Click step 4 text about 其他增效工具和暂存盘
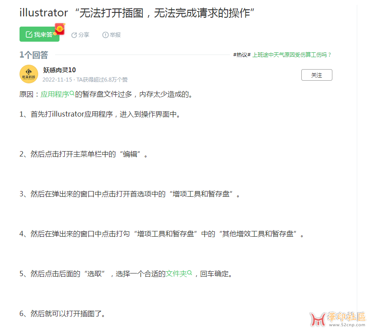Image resolution: width=367 pixels, height=328 pixels. tap(162, 234)
